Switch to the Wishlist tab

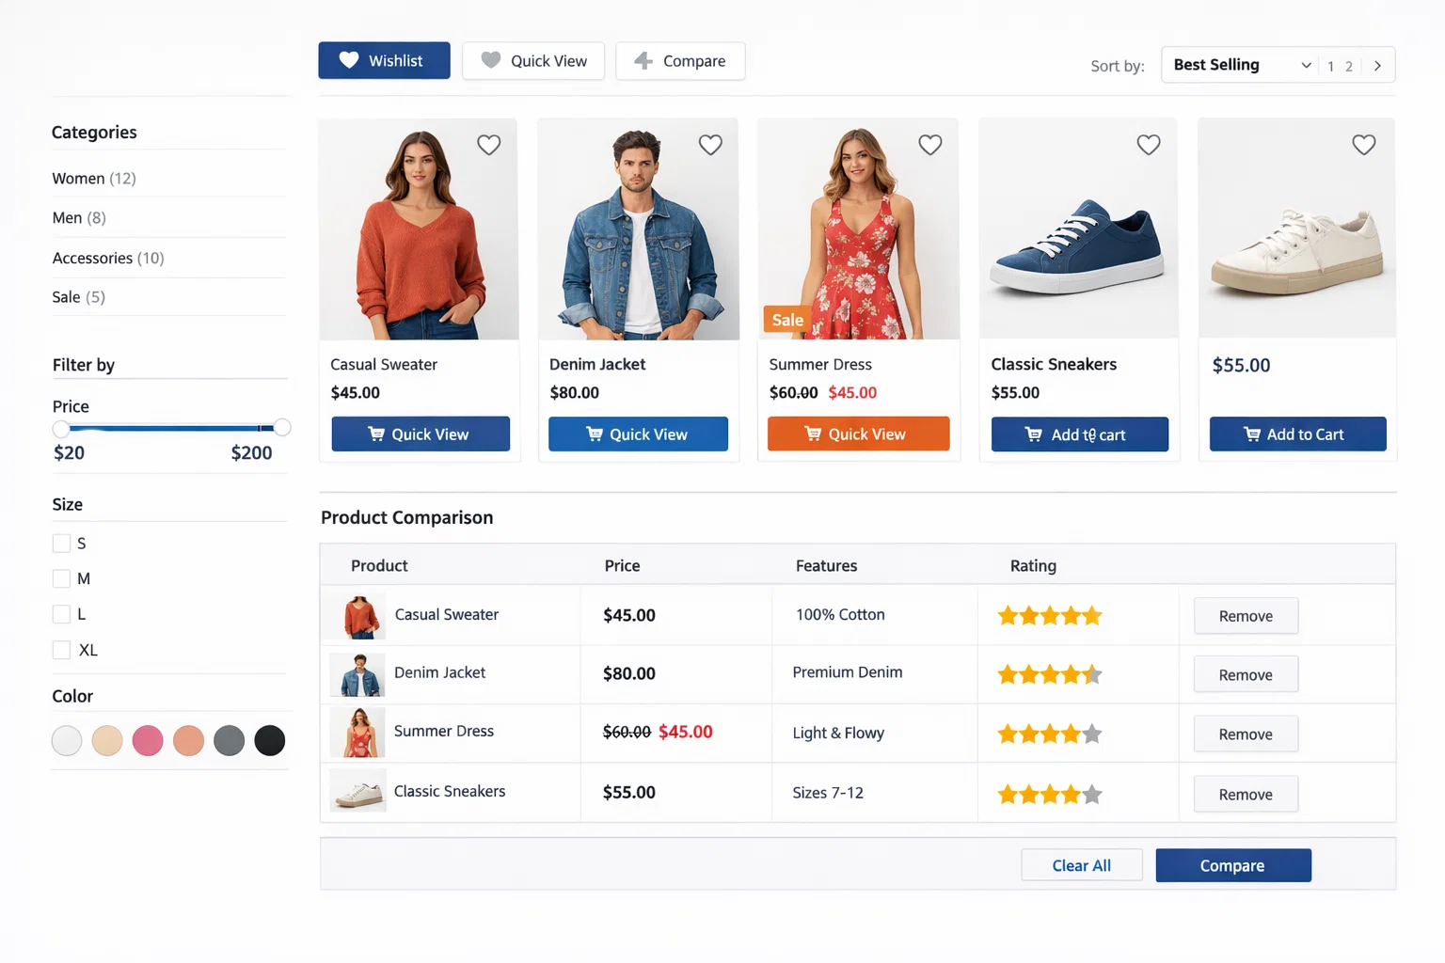pyautogui.click(x=384, y=60)
